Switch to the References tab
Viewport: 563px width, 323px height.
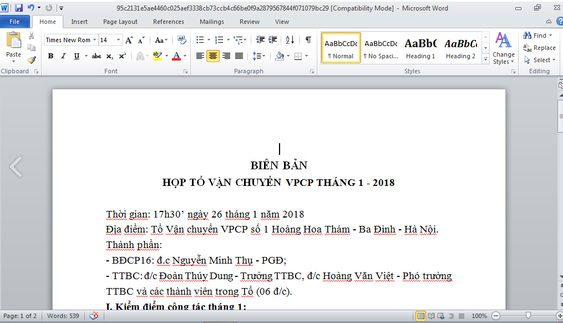click(169, 22)
